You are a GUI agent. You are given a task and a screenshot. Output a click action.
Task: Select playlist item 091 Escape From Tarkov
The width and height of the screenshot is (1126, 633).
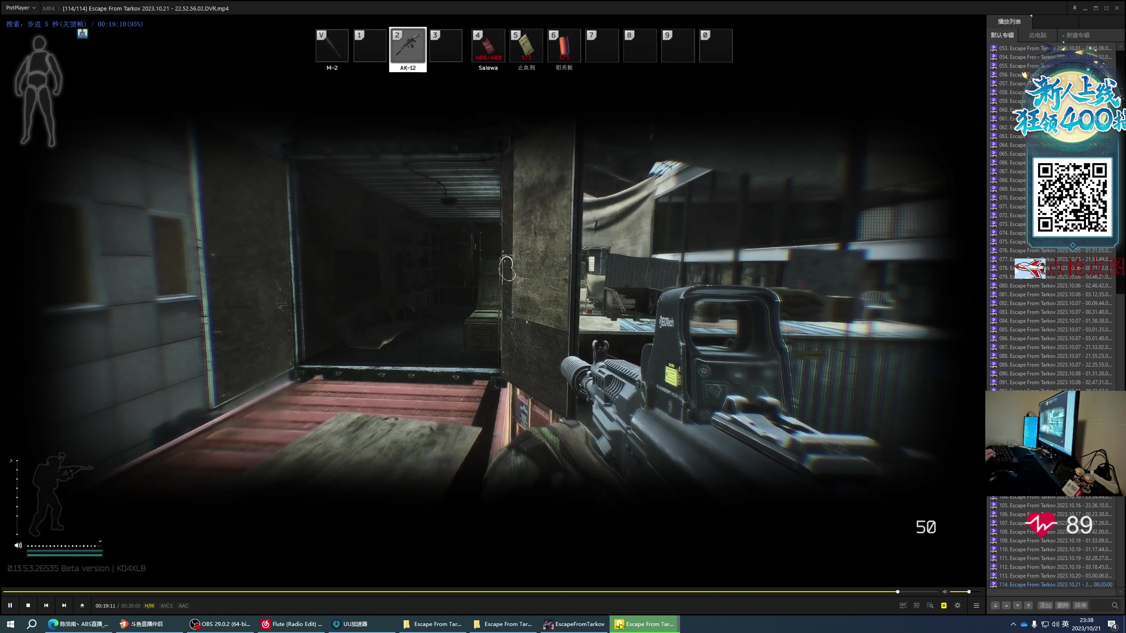click(x=1051, y=382)
